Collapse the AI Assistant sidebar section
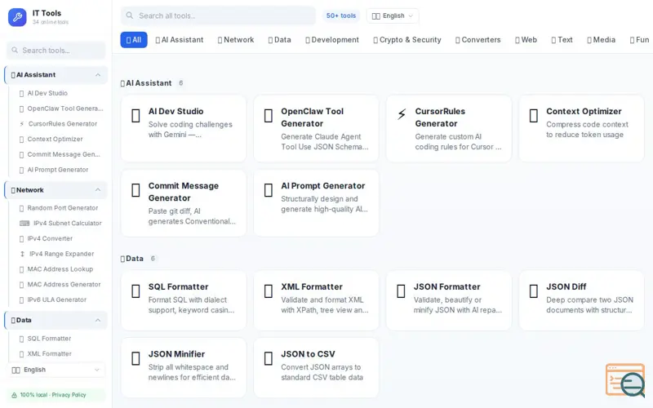 click(98, 75)
